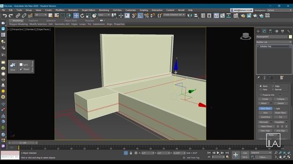Screen dimensions: 293x164
Task: Toggle the Angle Snap icon
Action: click(x=140, y=15)
